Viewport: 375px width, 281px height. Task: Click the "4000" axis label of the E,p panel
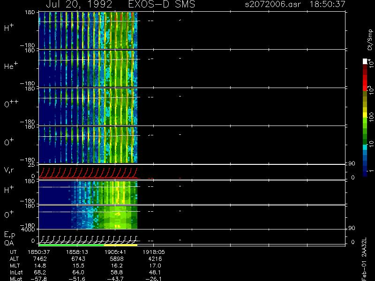coord(29,229)
